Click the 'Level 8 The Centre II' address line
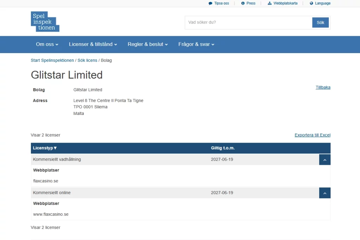 (108, 100)
